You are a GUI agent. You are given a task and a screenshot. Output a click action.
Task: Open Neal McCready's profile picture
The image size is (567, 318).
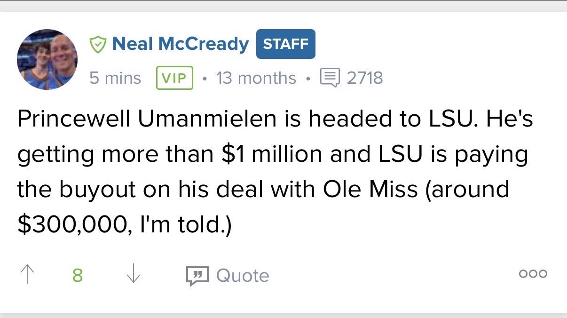click(47, 59)
